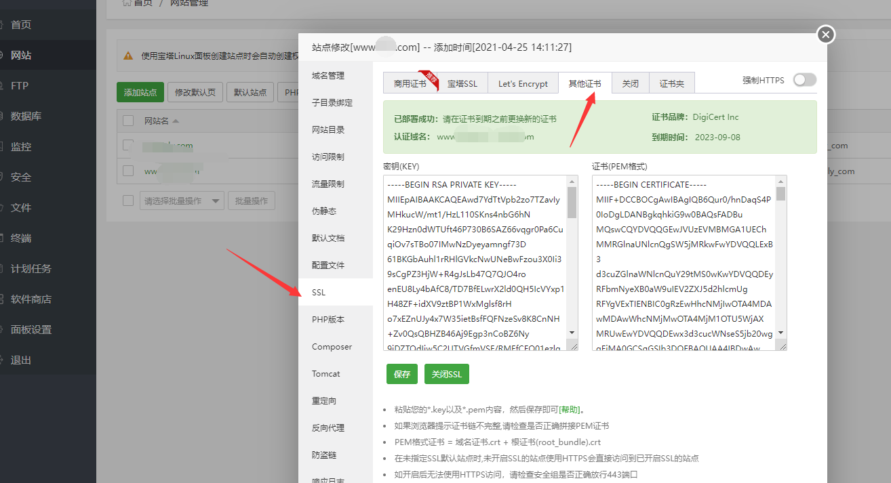Click scroll-down arrow in 证书(PEM格式) textarea
The width and height of the screenshot is (891, 483).
pos(780,333)
